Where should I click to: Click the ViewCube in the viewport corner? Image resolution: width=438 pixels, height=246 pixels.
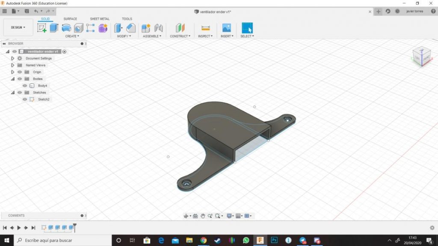421,56
